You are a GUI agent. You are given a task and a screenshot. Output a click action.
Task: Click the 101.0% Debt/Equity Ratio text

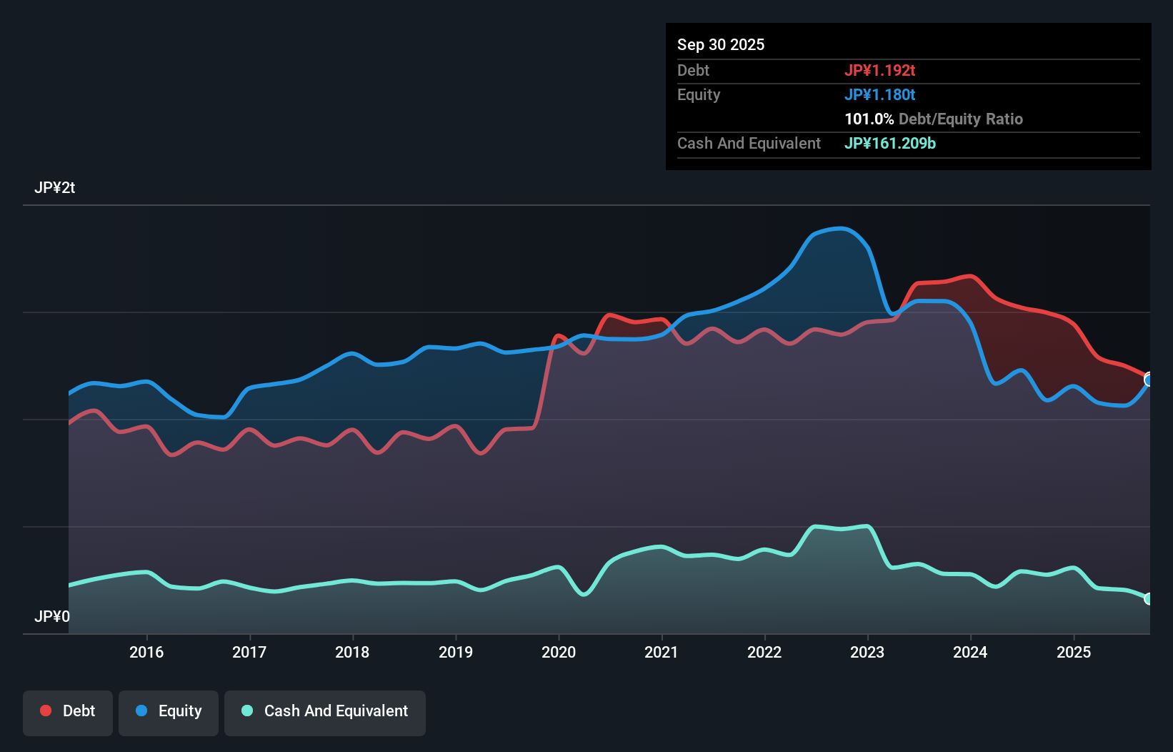[934, 119]
